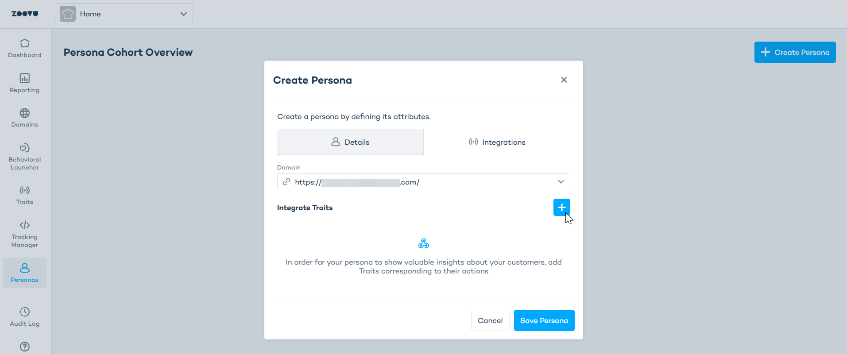
Task: Add a trait with the plus button
Action: [561, 208]
